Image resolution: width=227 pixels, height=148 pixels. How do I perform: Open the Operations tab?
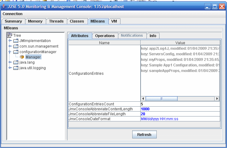(x=105, y=36)
